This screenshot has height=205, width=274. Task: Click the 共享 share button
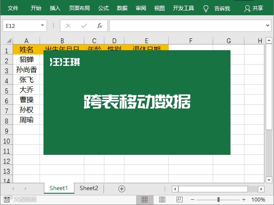coord(254,8)
